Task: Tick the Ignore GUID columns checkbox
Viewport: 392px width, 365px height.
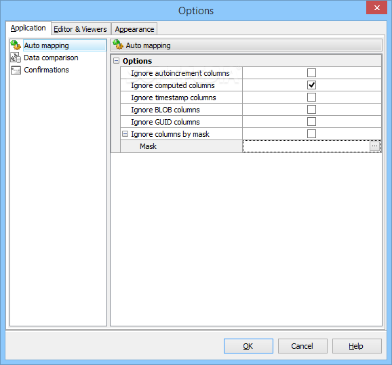Action: coord(311,122)
